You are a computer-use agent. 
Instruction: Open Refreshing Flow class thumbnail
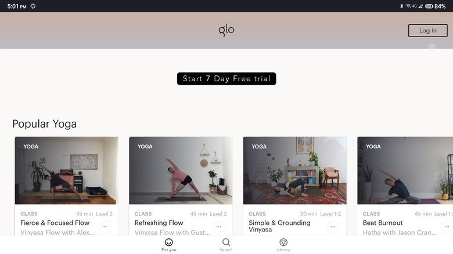tap(181, 170)
